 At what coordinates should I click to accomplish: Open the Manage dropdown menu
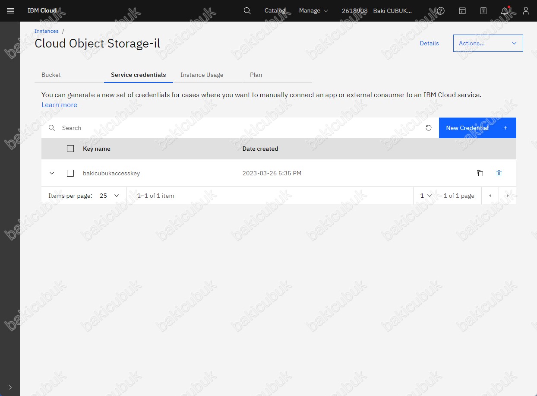pyautogui.click(x=313, y=11)
